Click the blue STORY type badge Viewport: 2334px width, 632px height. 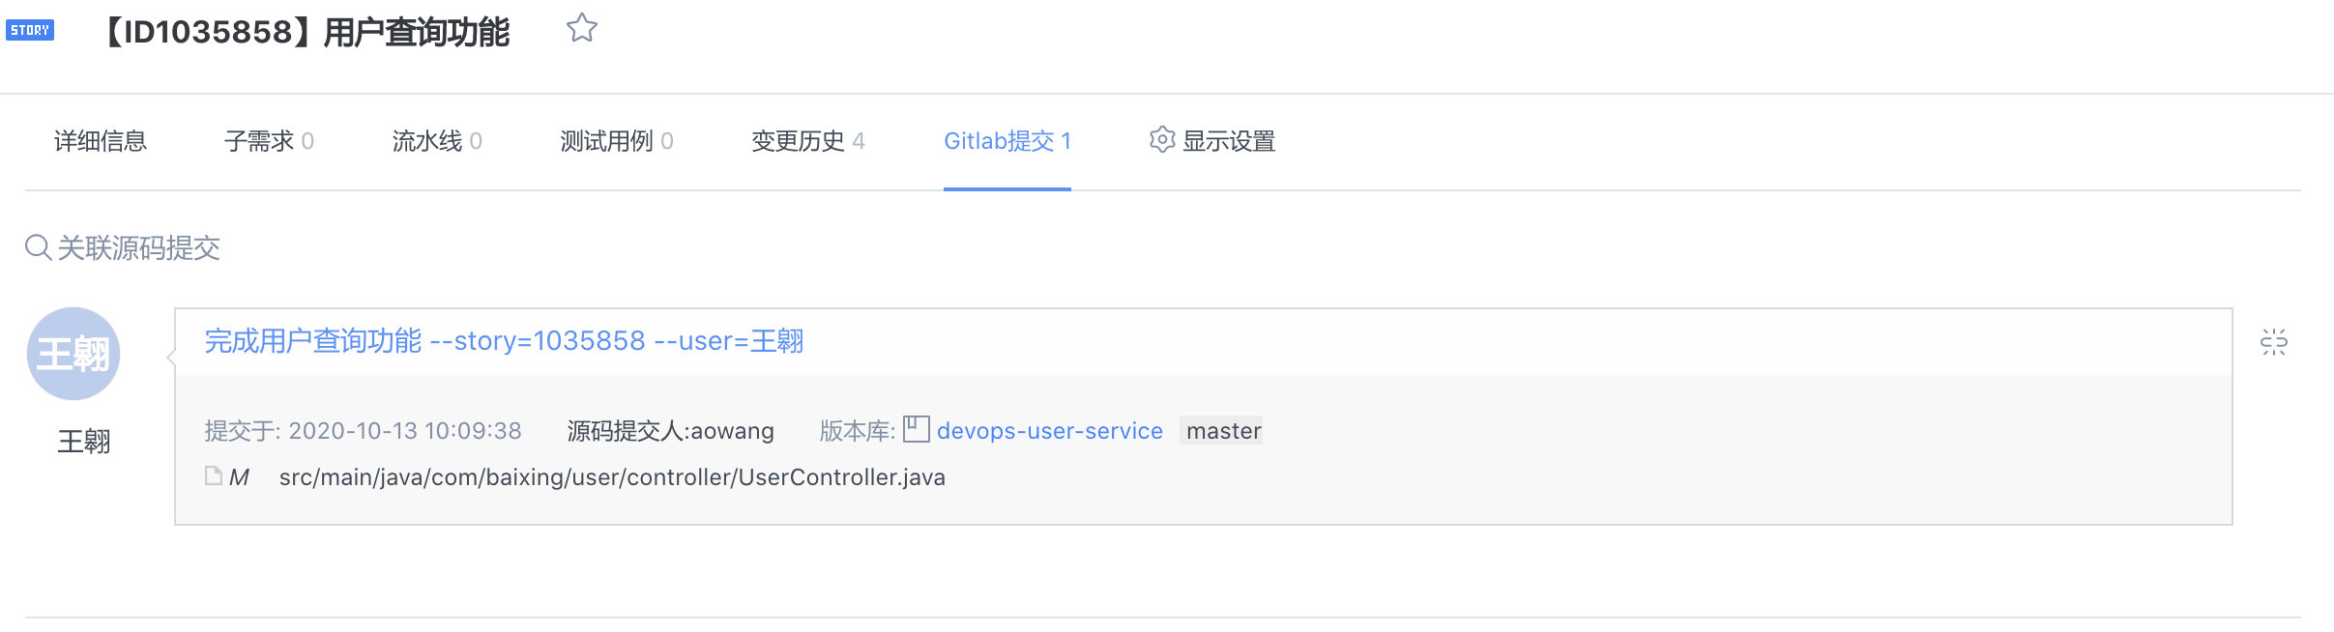(30, 30)
